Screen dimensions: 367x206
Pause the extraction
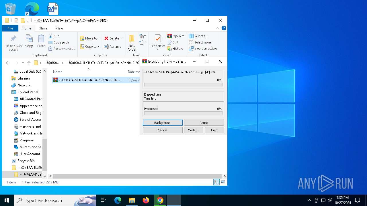click(204, 123)
